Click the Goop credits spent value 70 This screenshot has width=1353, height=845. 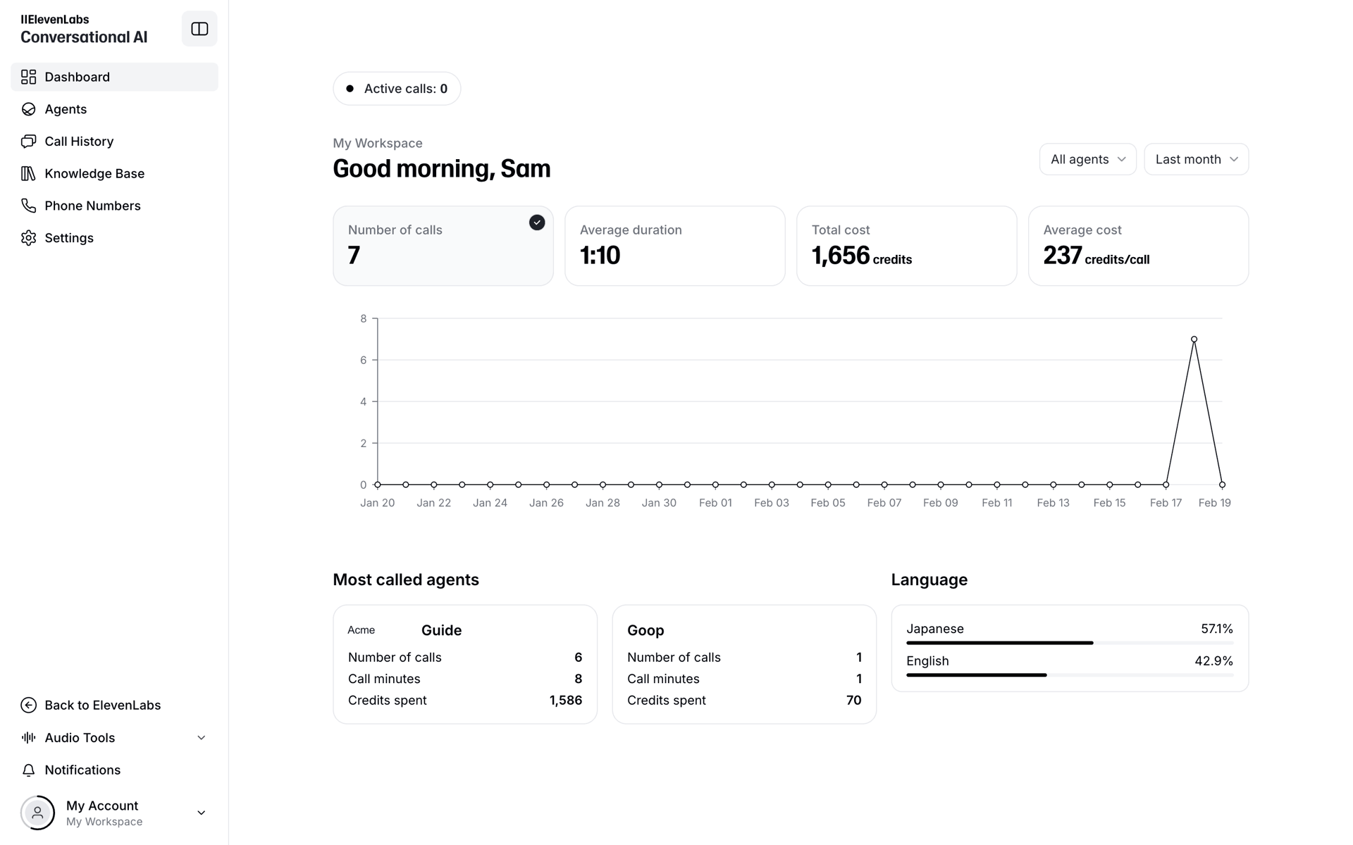[x=853, y=700]
